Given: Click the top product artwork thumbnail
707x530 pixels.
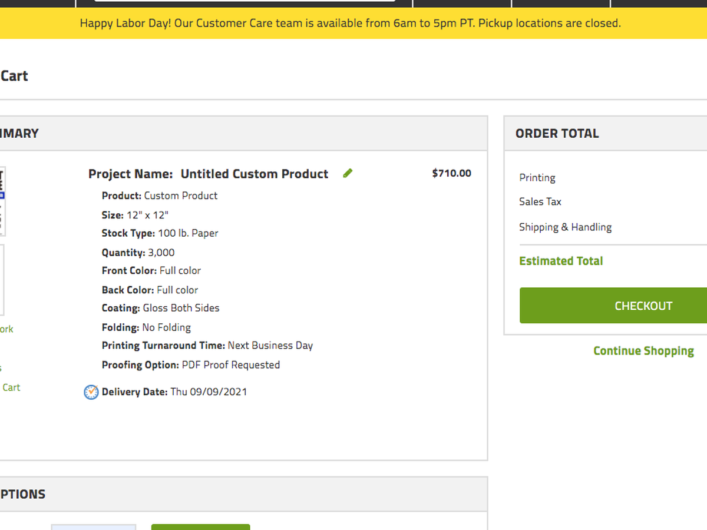Looking at the screenshot, I should (2, 200).
